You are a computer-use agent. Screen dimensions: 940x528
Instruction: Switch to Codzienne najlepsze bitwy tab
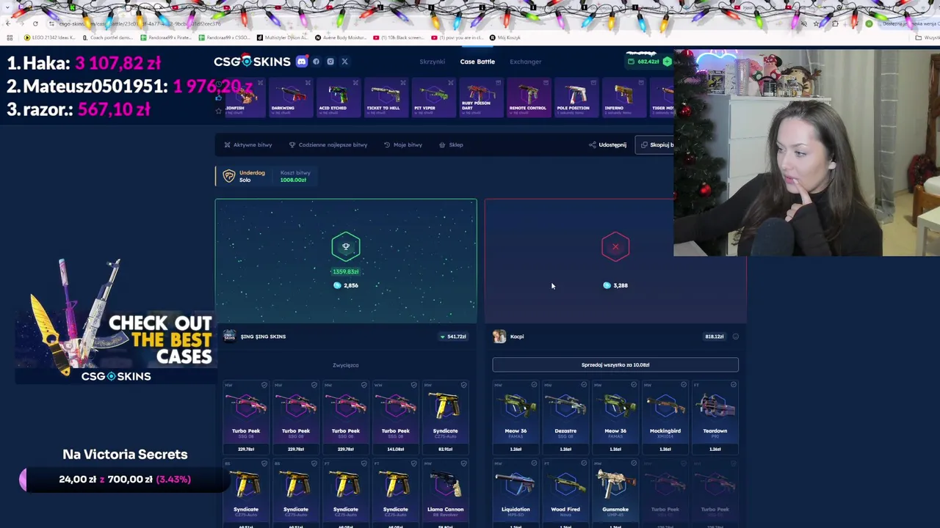coord(328,144)
